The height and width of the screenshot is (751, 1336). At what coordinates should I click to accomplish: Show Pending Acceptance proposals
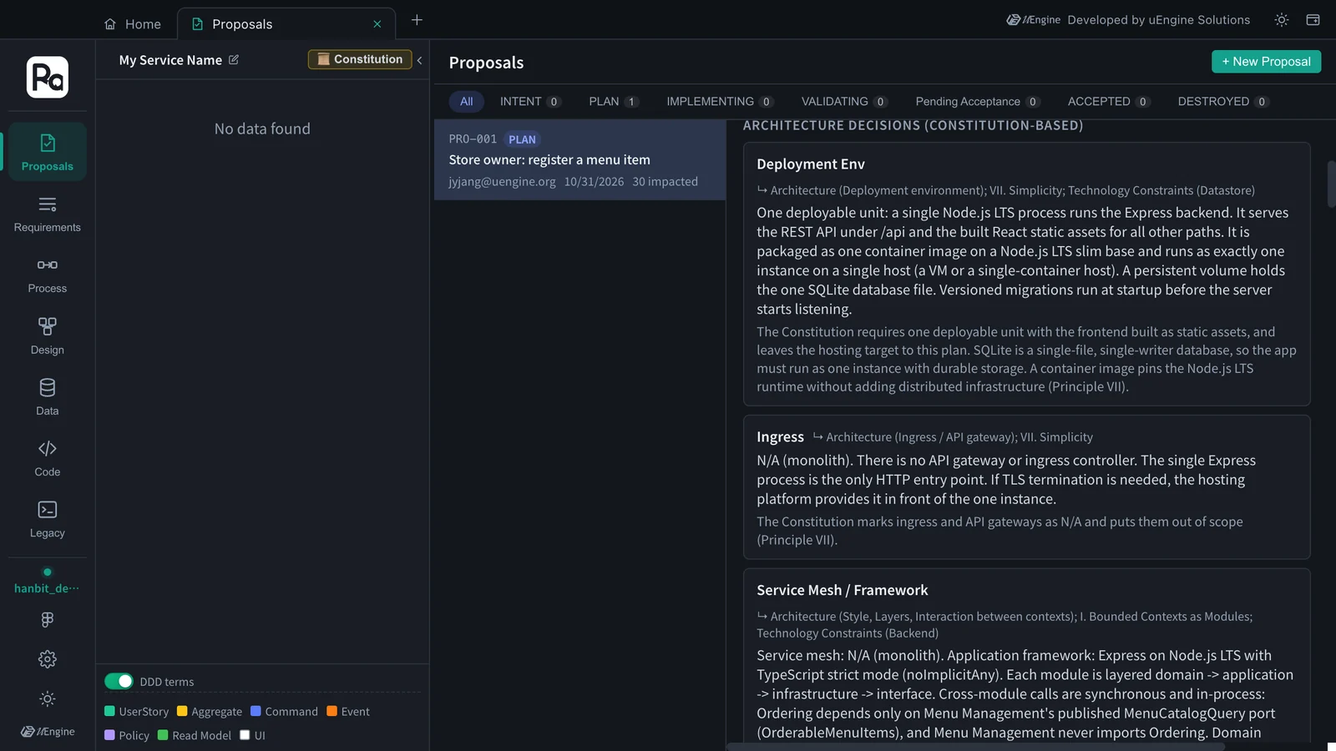(x=977, y=101)
